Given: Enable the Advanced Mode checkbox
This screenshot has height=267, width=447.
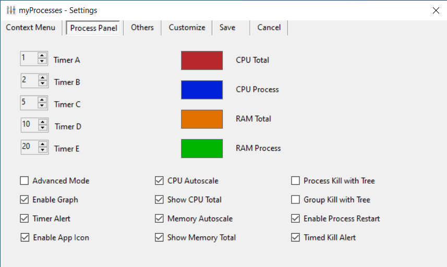Looking at the screenshot, I should 25,181.
